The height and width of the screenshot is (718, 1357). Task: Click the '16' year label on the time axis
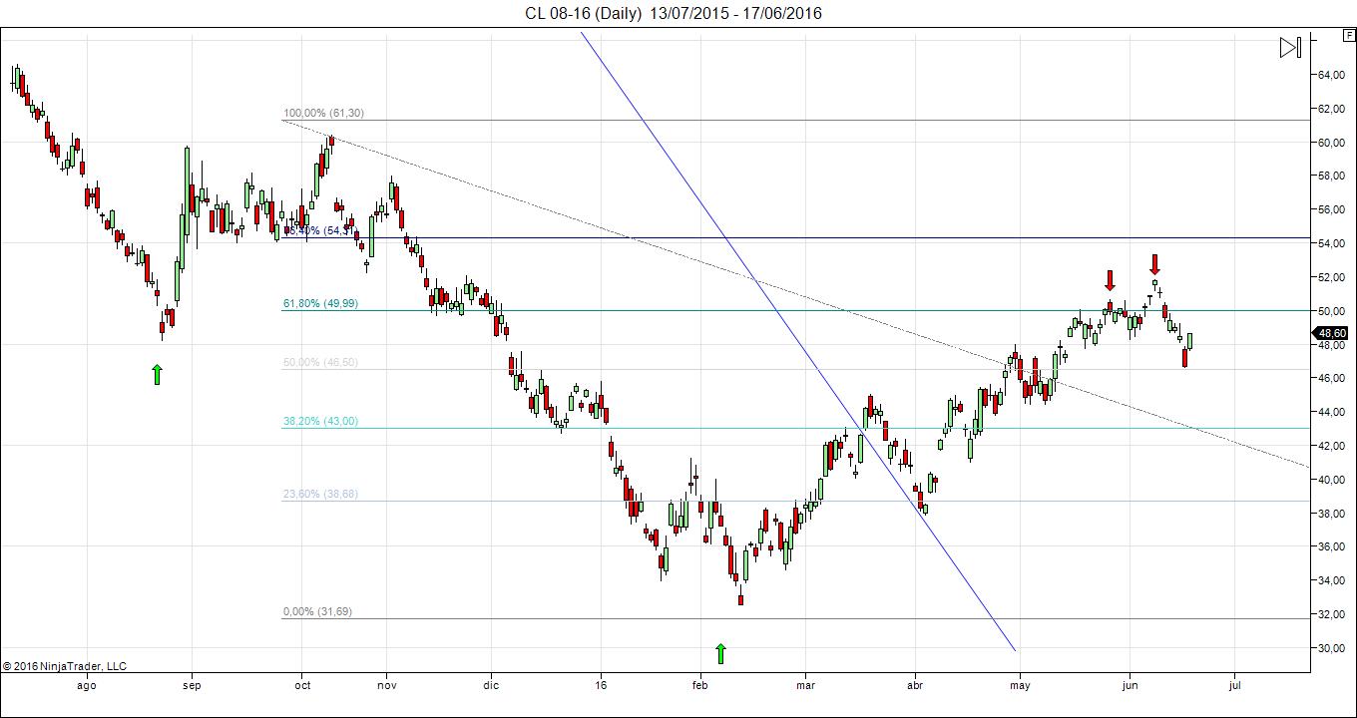tap(600, 685)
